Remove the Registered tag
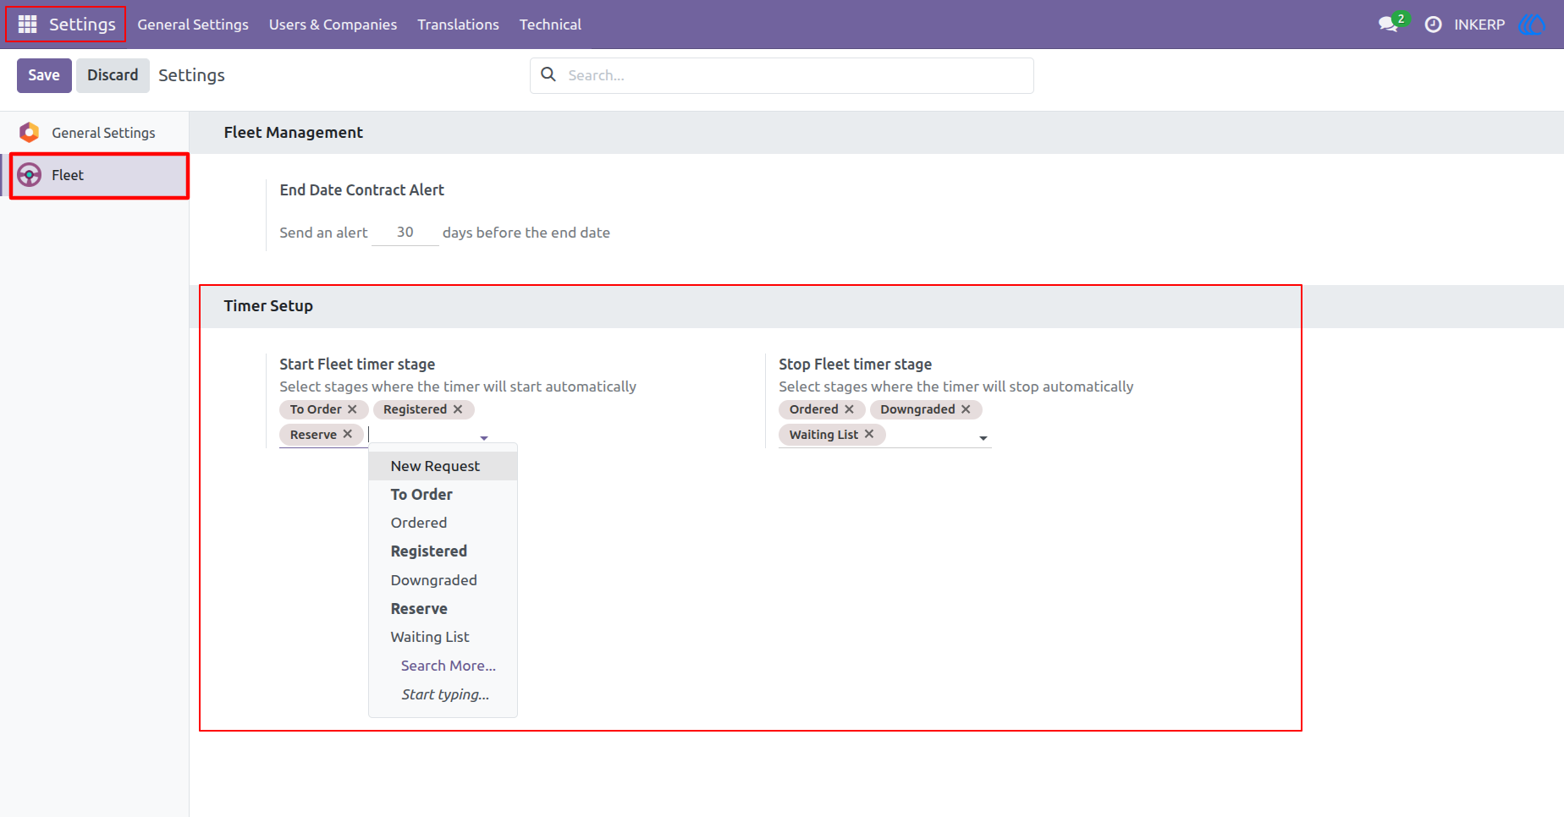Image resolution: width=1564 pixels, height=817 pixels. pyautogui.click(x=458, y=409)
